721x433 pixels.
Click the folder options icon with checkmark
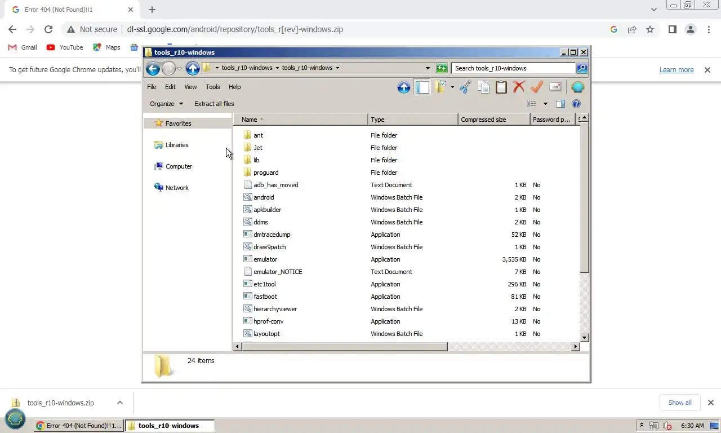(440, 87)
